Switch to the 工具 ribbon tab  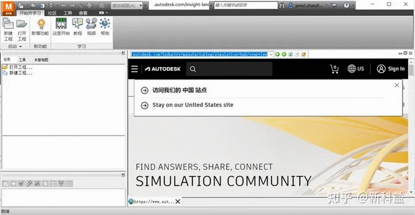tap(67, 13)
